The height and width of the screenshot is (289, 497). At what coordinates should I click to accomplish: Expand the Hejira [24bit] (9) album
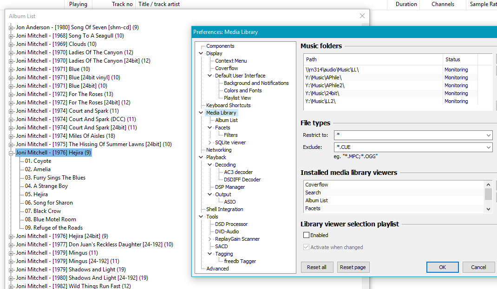coord(11,237)
